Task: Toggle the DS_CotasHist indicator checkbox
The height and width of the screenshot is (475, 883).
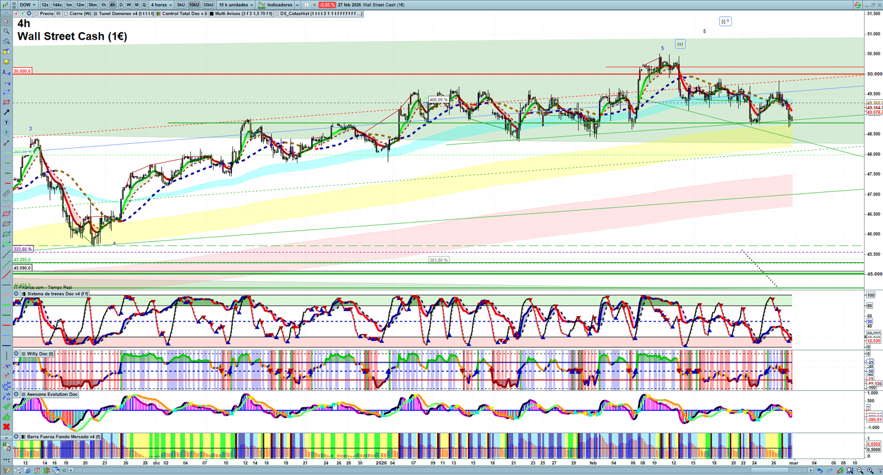Action: [x=277, y=14]
